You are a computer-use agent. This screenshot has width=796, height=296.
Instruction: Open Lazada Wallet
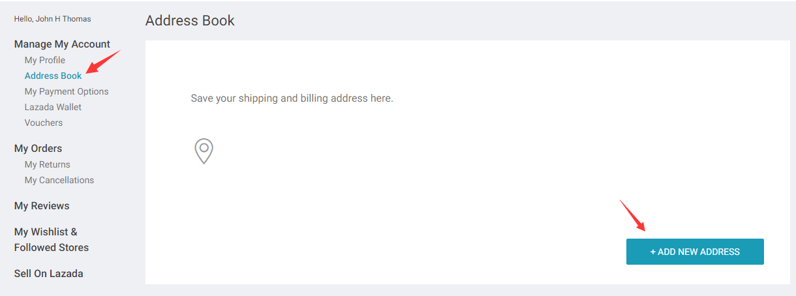53,107
